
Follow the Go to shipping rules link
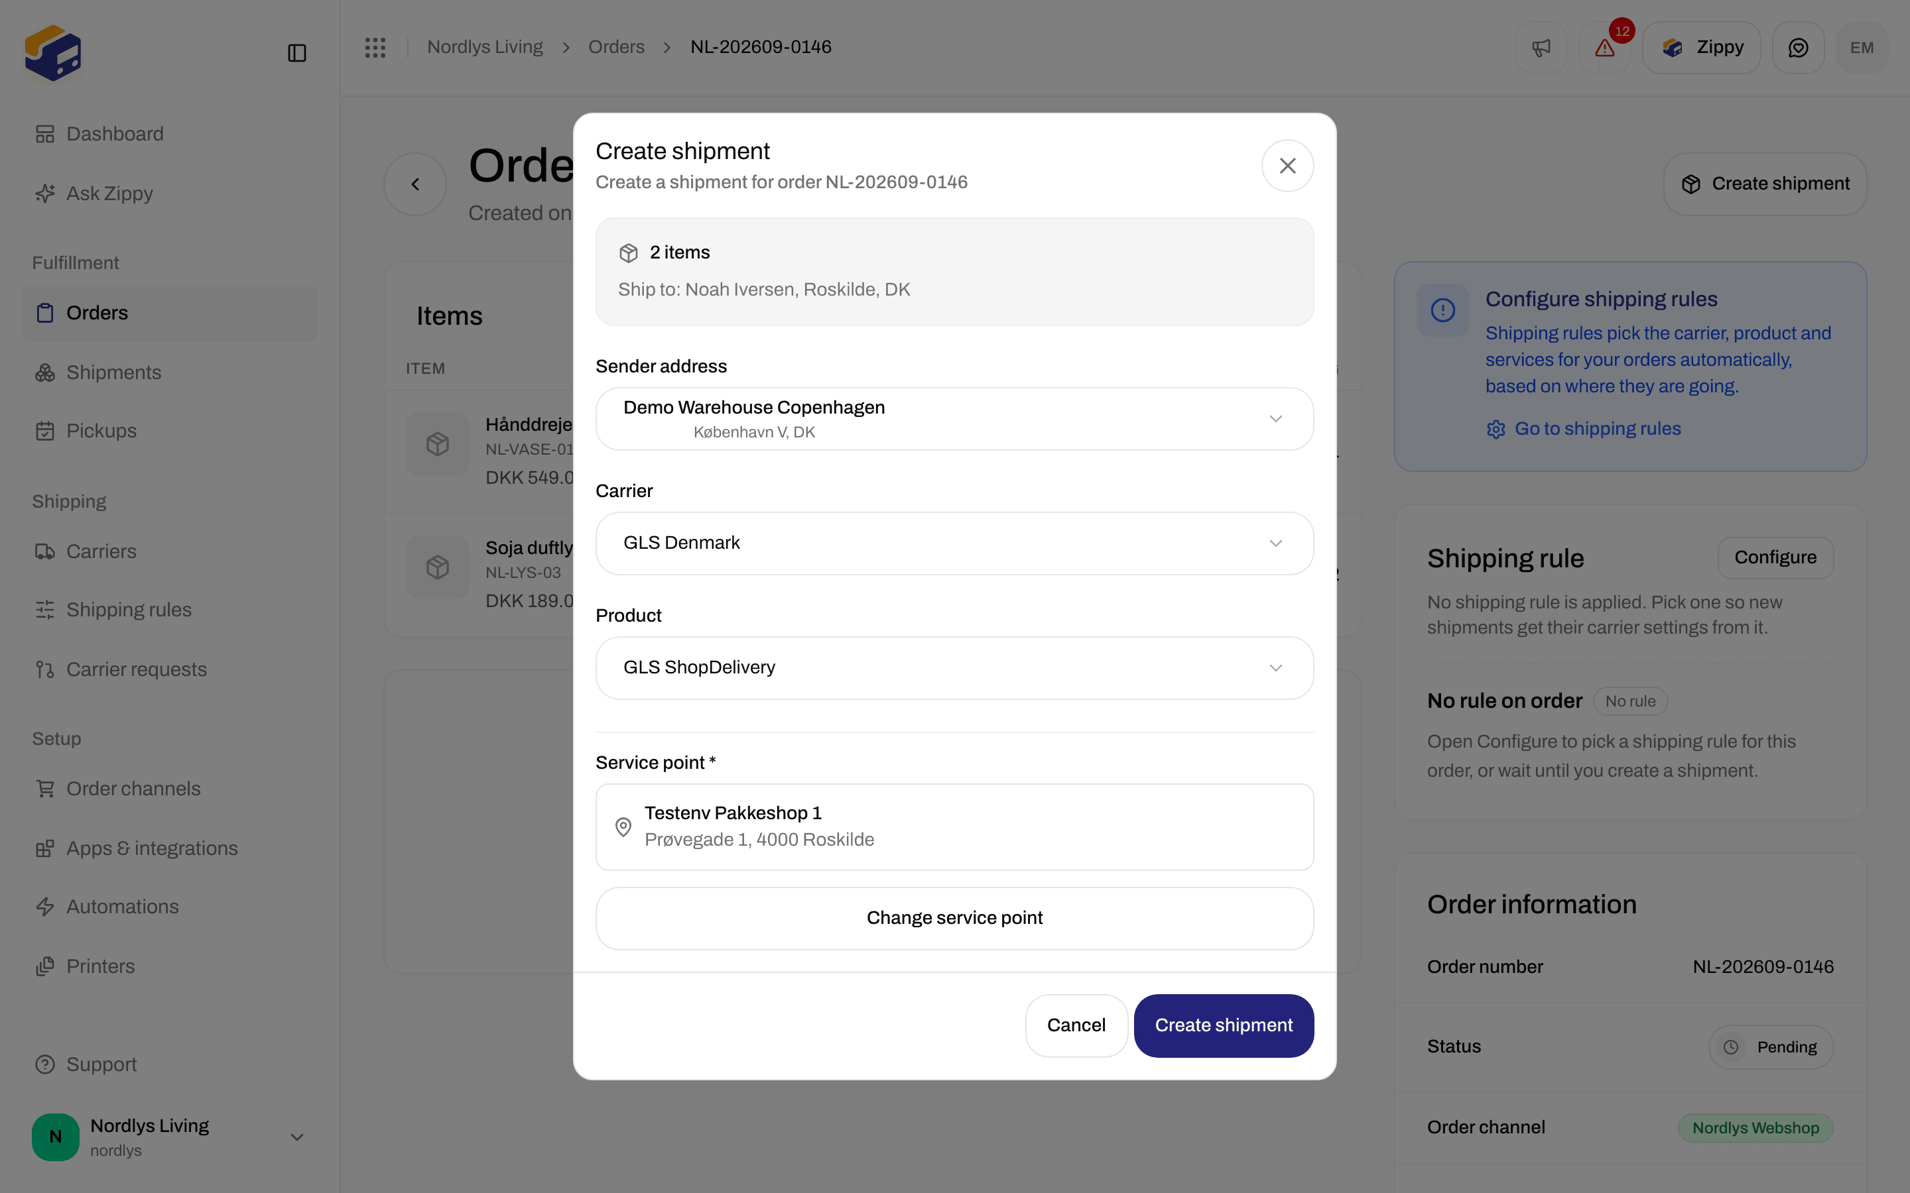click(1583, 429)
